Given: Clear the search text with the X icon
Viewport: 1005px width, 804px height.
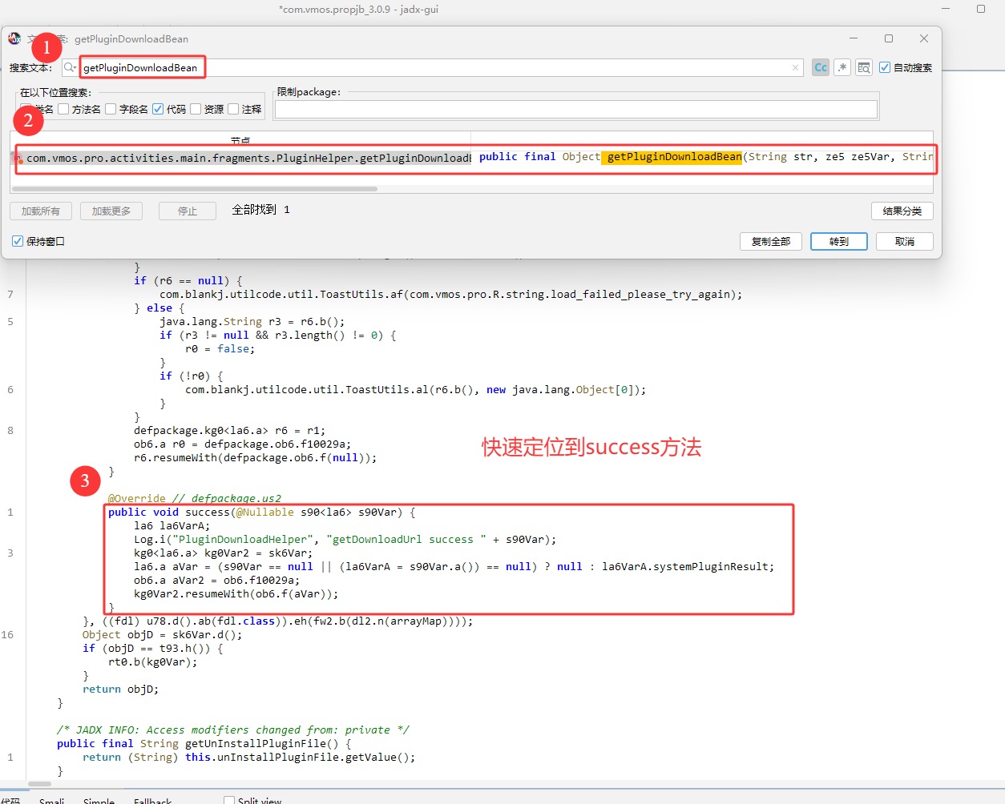Looking at the screenshot, I should [x=795, y=68].
